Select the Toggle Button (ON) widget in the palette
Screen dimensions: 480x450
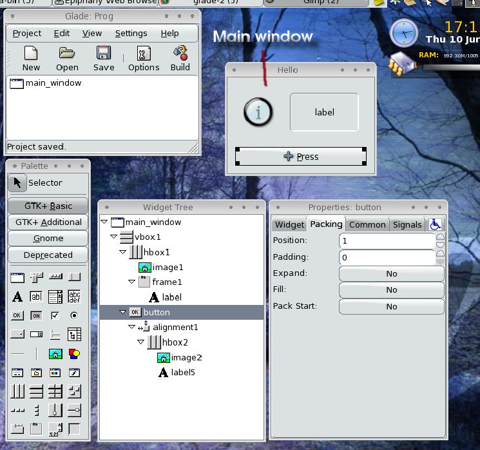pyautogui.click(x=36, y=315)
